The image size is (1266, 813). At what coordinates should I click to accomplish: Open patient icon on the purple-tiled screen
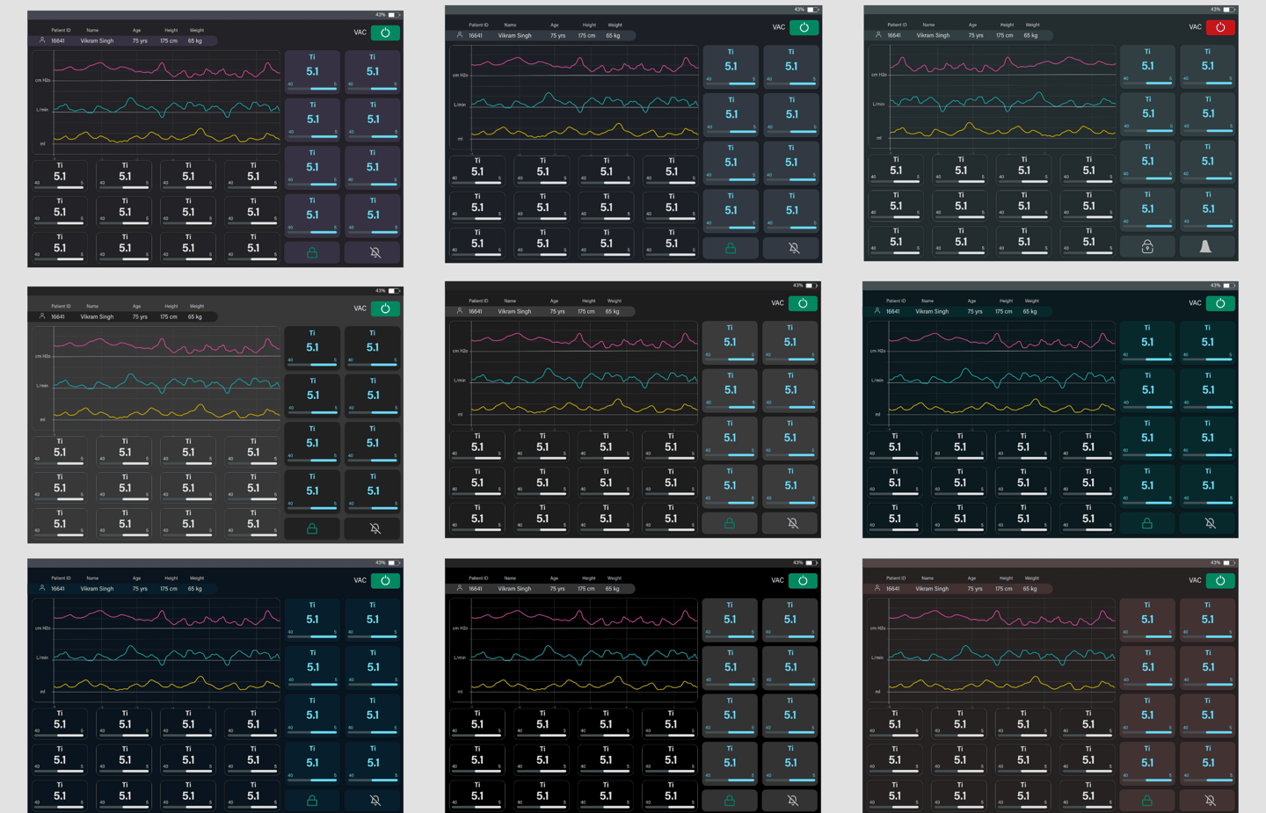click(42, 40)
